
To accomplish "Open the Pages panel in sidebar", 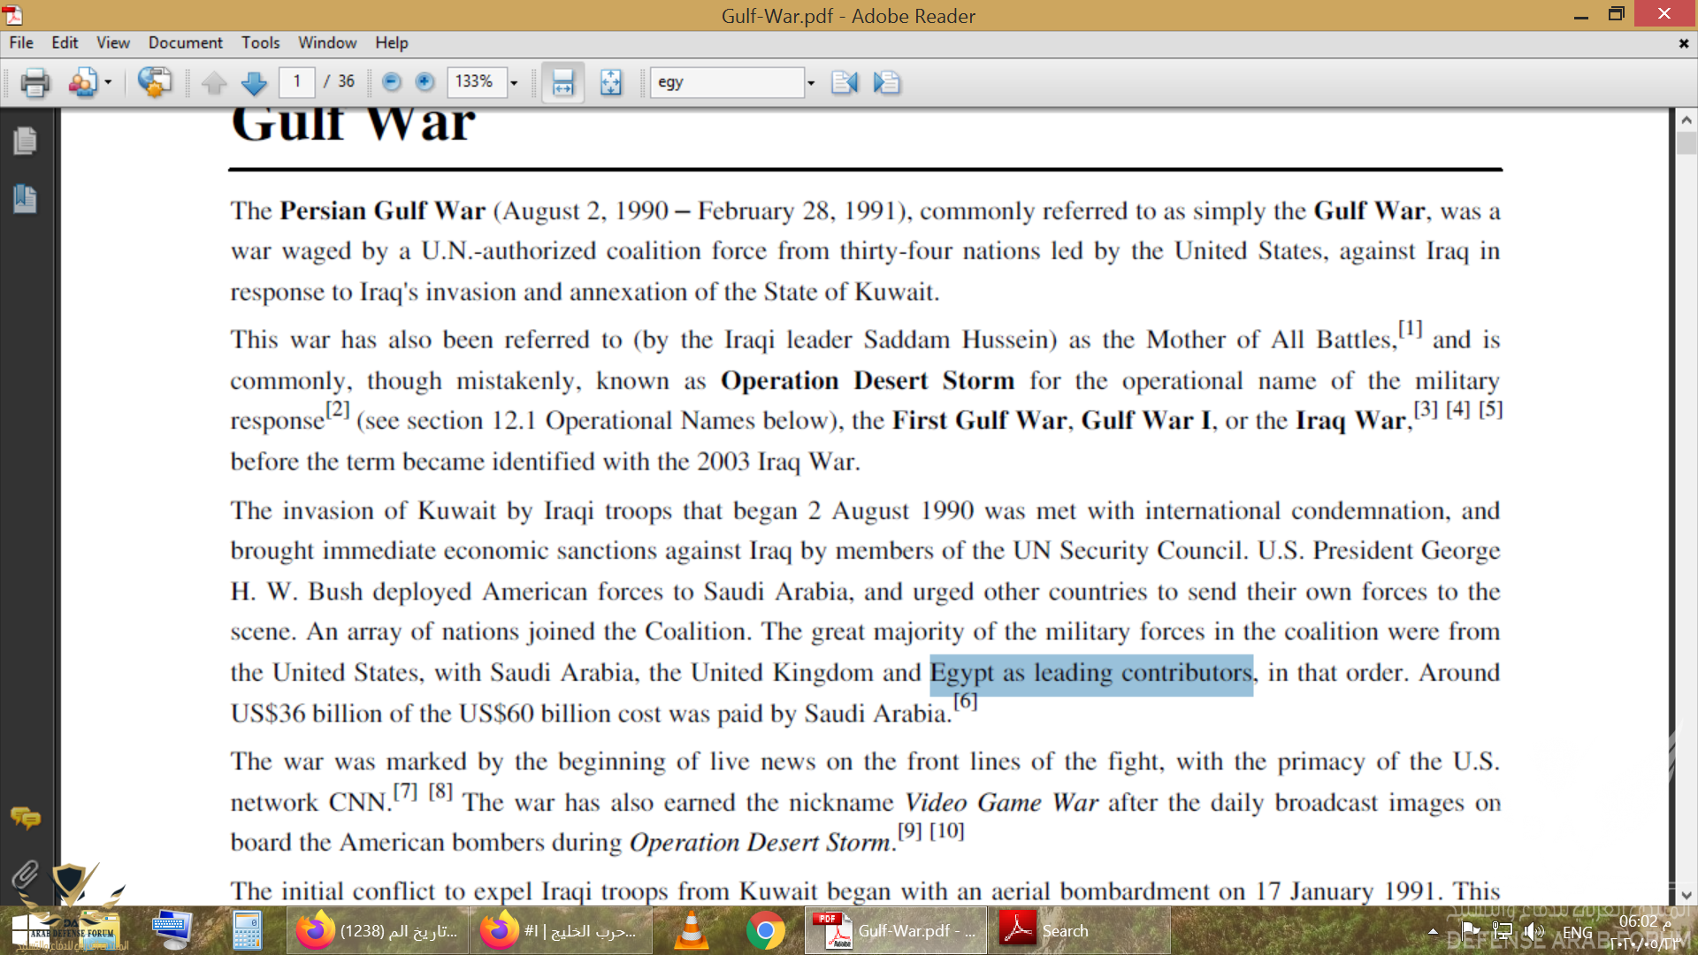I will tap(25, 141).
